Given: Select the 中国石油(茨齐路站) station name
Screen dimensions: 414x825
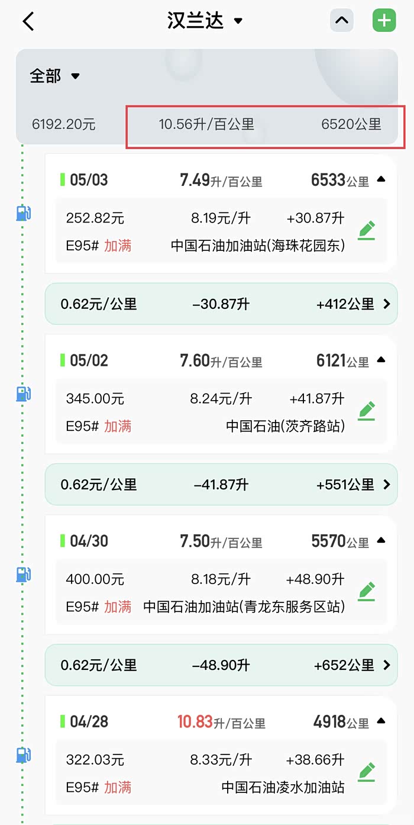Looking at the screenshot, I should [285, 426].
